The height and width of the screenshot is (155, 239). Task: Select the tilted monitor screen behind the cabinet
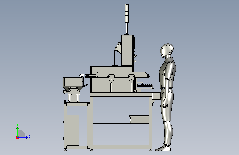pyautogui.click(x=118, y=48)
